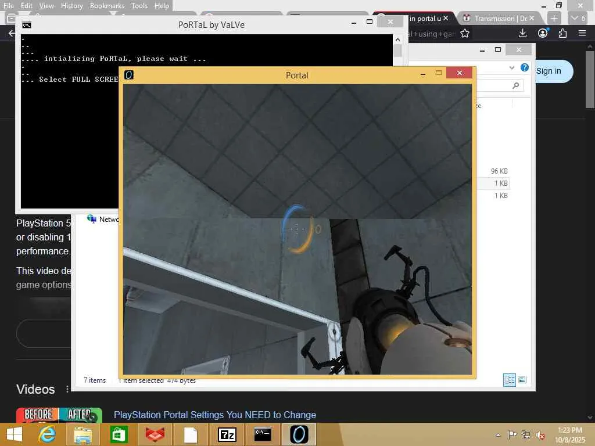Open the browser File menu
This screenshot has height=446, width=595.
8,6
